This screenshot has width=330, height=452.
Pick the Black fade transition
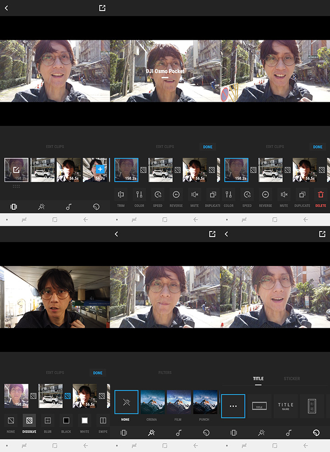pos(66,421)
